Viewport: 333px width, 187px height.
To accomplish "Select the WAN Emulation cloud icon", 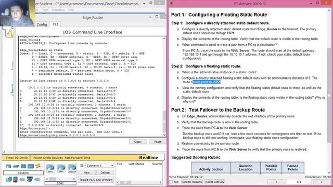I will pyautogui.click(x=22, y=180).
